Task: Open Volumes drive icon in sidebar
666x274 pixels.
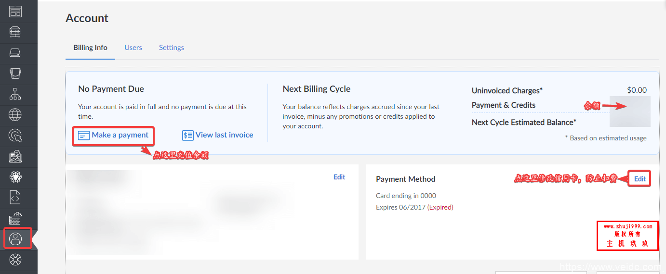Action: point(15,53)
